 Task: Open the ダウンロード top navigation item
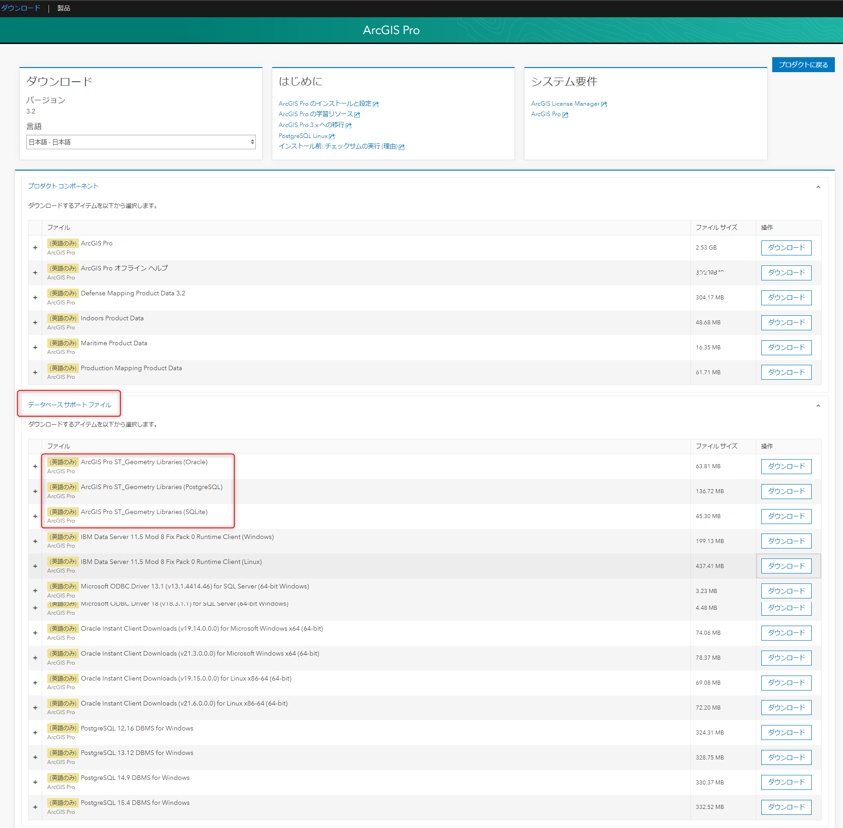click(x=20, y=8)
